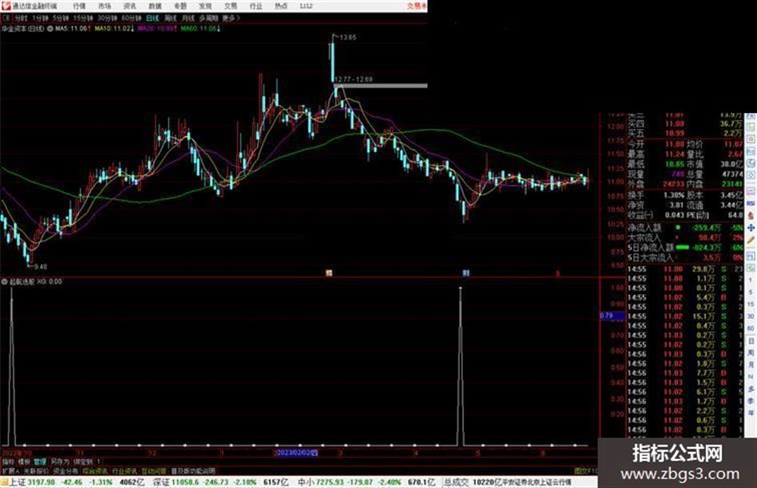Switch chart to 分时 period
Viewport: 757px width, 488px height.
[21, 18]
